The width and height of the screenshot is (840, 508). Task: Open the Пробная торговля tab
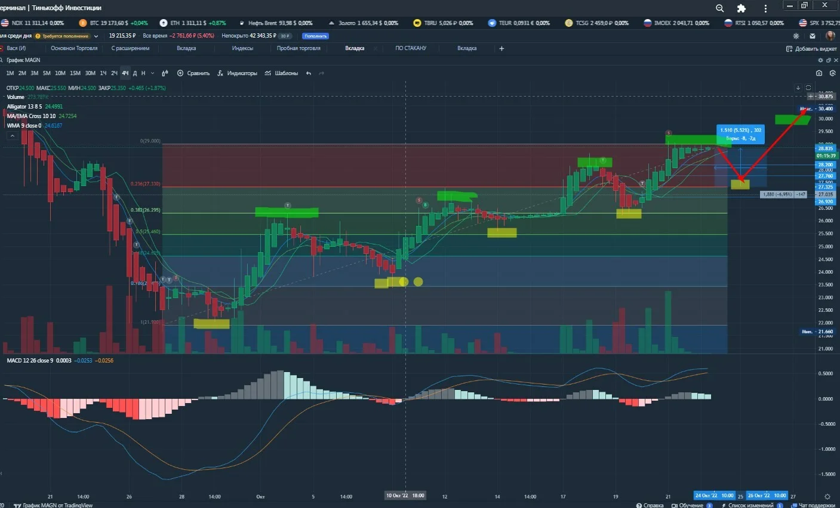tap(299, 48)
